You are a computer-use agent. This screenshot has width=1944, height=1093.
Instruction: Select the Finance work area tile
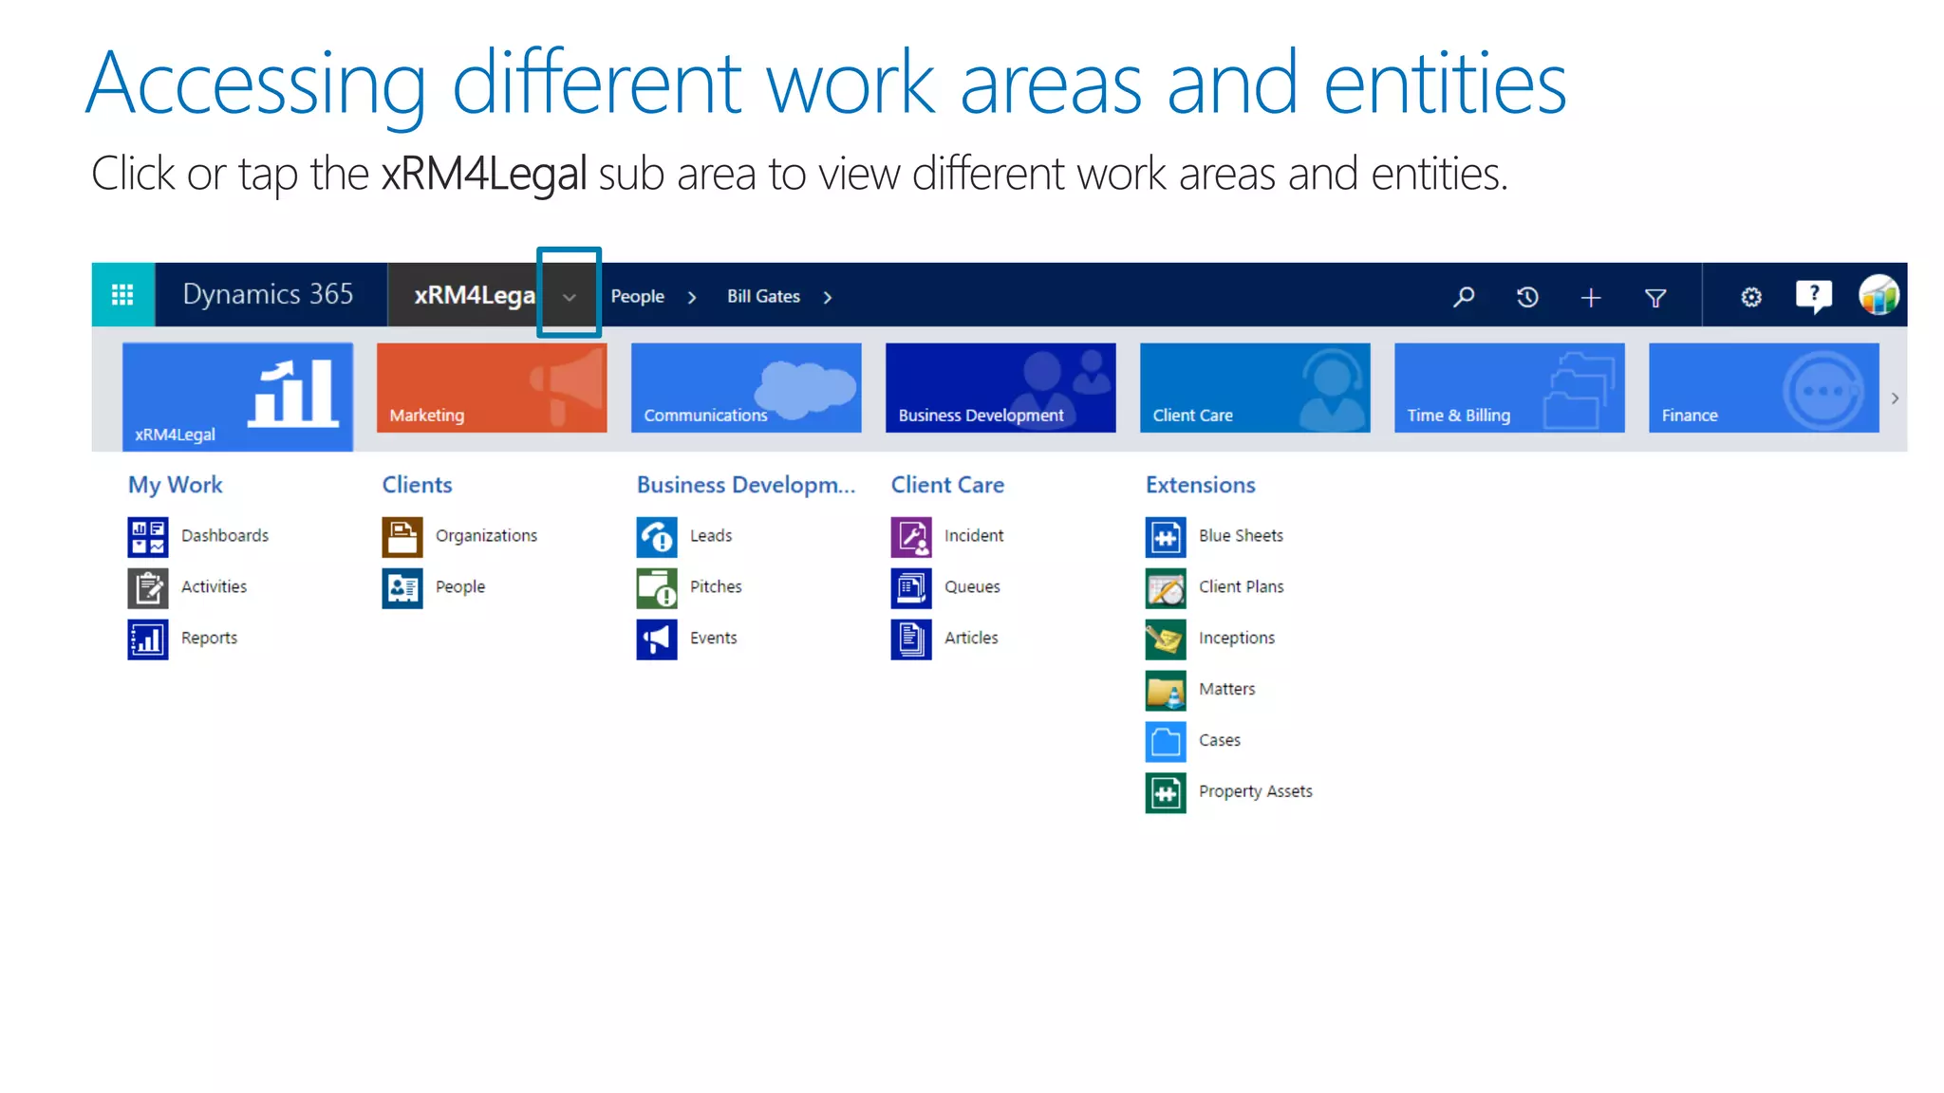1764,387
